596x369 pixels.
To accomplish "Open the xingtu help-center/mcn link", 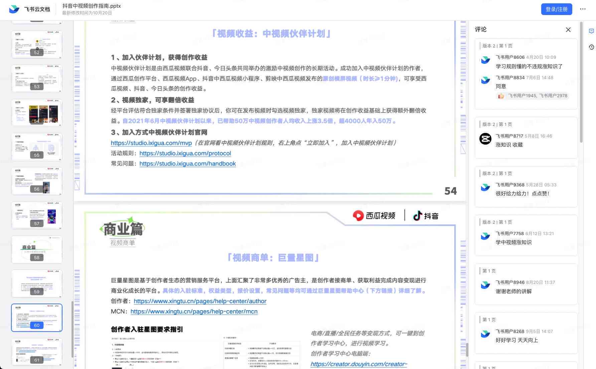I will click(194, 312).
